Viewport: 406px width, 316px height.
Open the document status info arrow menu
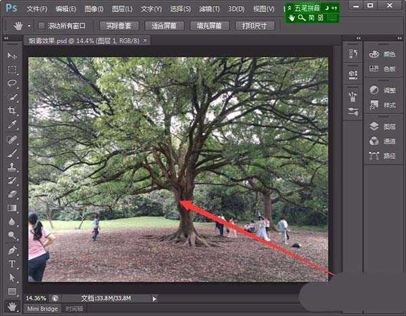[154, 298]
